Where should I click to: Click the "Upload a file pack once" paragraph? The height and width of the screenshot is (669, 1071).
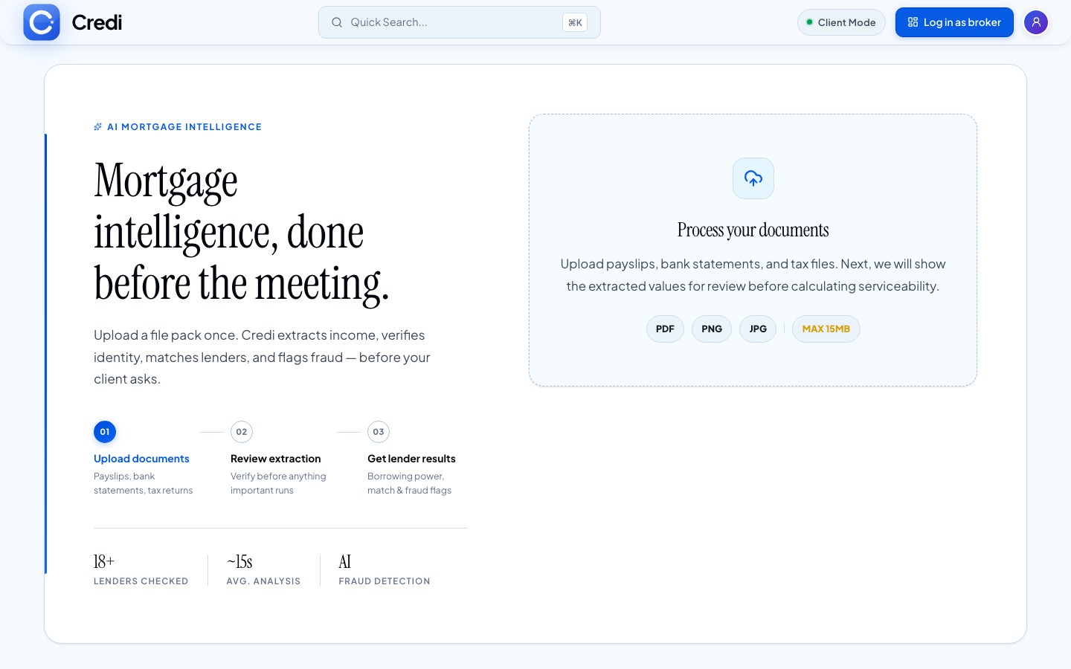(262, 358)
